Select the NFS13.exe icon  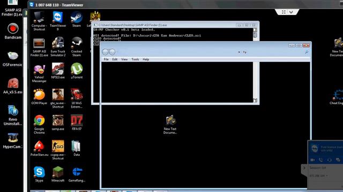pos(58,71)
